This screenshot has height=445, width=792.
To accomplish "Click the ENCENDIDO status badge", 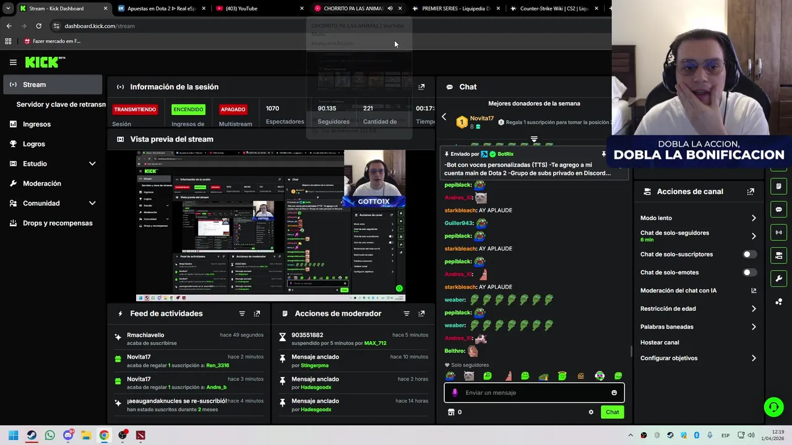I will [188, 109].
